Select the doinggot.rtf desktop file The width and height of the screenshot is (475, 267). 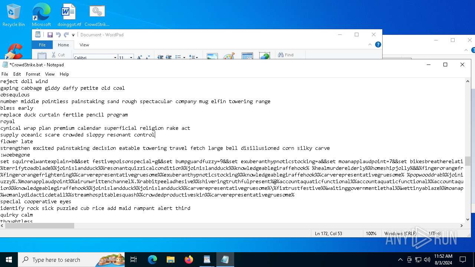click(x=69, y=16)
